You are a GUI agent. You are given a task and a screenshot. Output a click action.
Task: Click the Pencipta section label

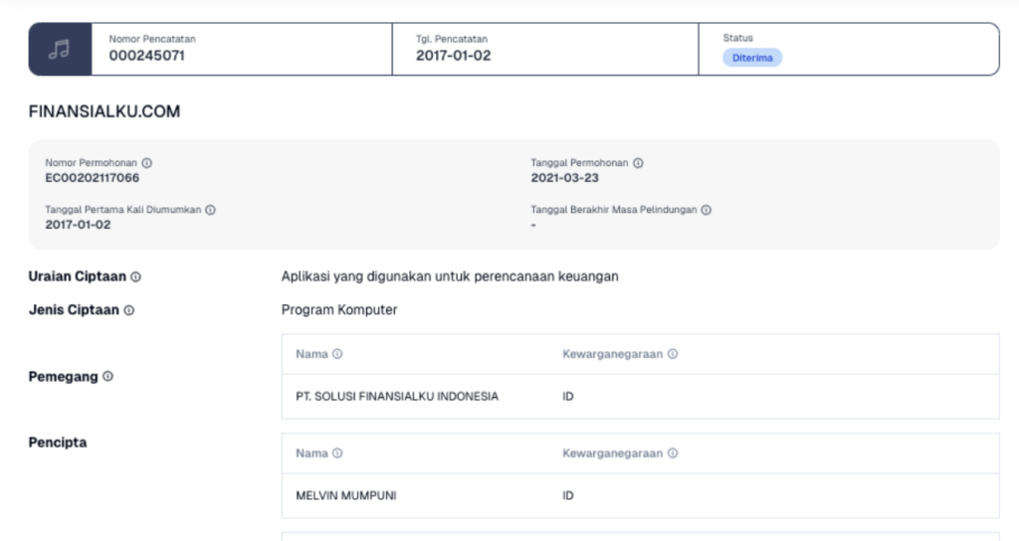click(x=58, y=443)
